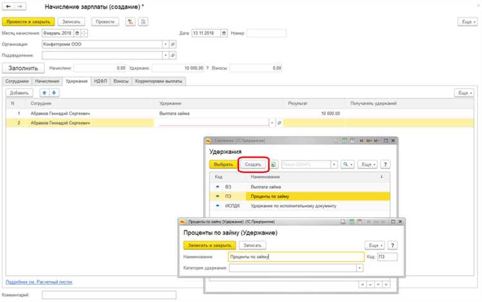Click the Заполнить button
The image size is (482, 302).
[x=22, y=67]
